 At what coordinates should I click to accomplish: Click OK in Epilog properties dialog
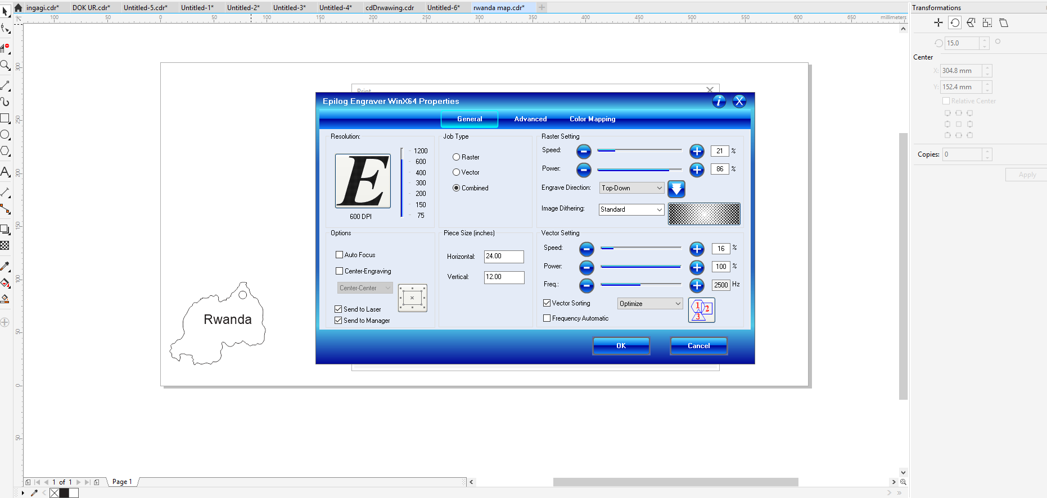[x=621, y=346]
